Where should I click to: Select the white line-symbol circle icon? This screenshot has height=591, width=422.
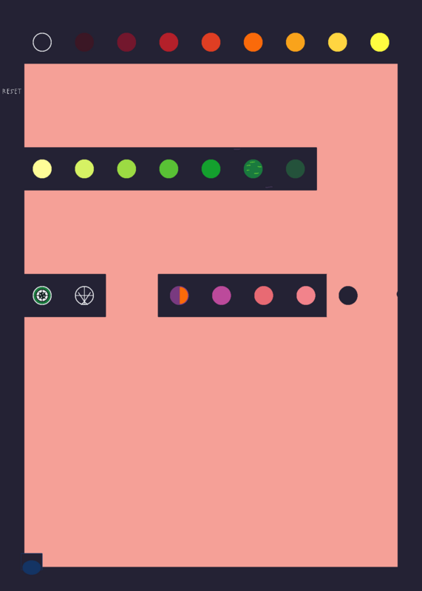[x=84, y=295]
